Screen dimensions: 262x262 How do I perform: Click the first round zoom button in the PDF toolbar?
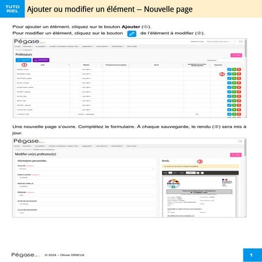198,173
